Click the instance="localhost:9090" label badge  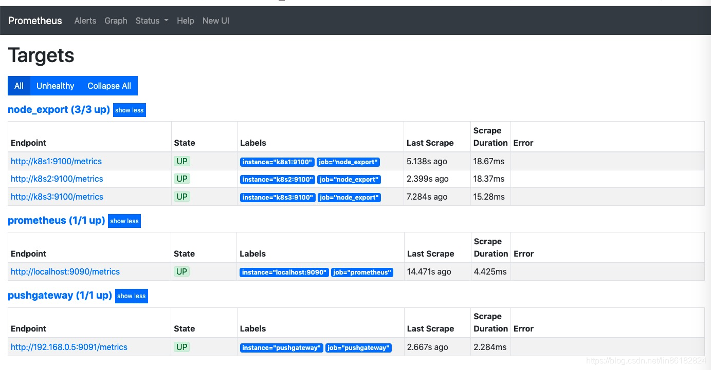click(x=284, y=272)
